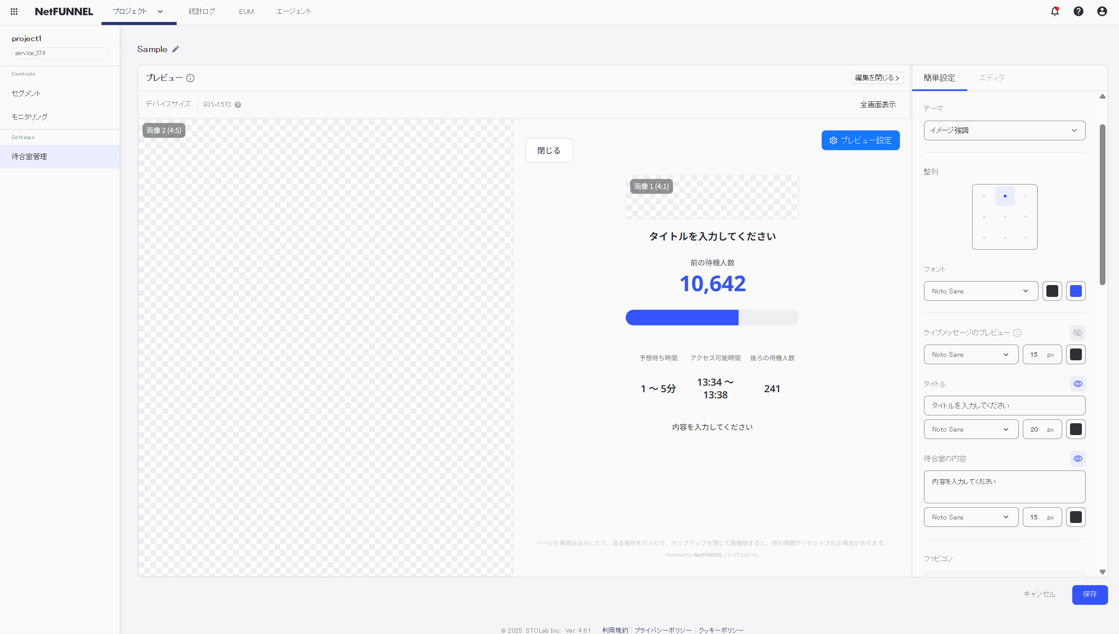Click the notification bell icon
Screen dimensions: 1119x634
1055,11
